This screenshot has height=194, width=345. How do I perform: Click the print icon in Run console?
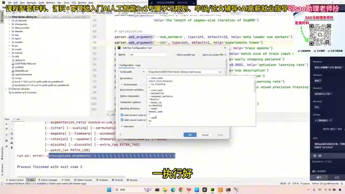[12, 143]
